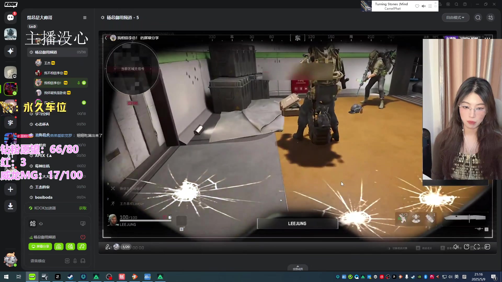This screenshot has height=282, width=502.
Task: Open the title bar hashtag grid icon
Action: [448, 4]
